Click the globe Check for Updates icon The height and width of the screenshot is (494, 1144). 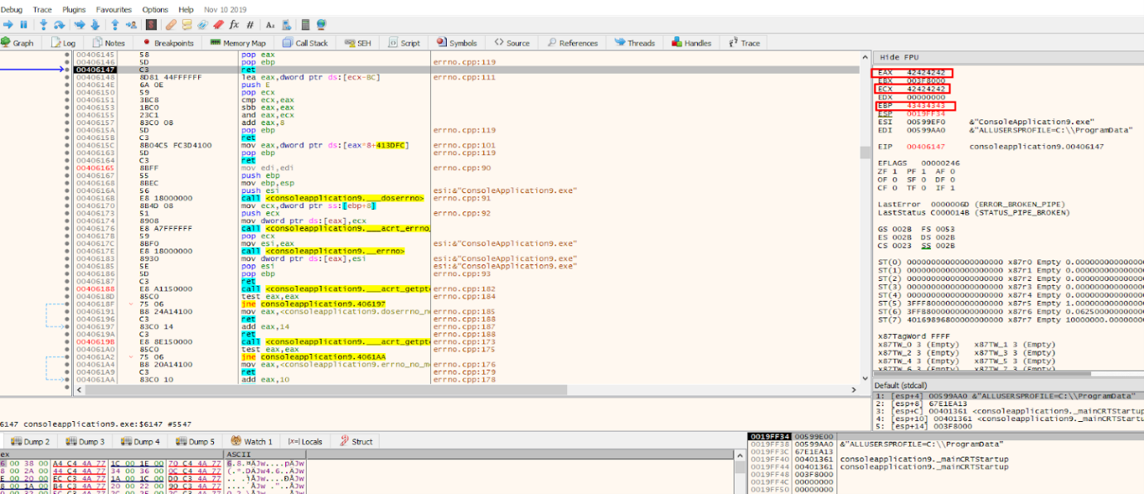(322, 25)
